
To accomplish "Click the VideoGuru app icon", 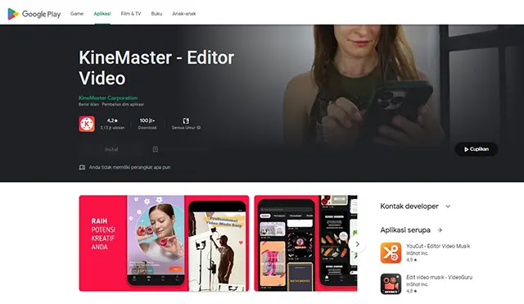I will [391, 284].
